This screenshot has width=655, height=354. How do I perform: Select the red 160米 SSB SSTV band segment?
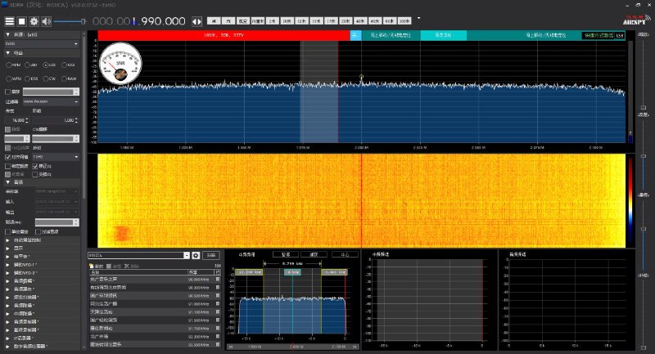pyautogui.click(x=219, y=35)
